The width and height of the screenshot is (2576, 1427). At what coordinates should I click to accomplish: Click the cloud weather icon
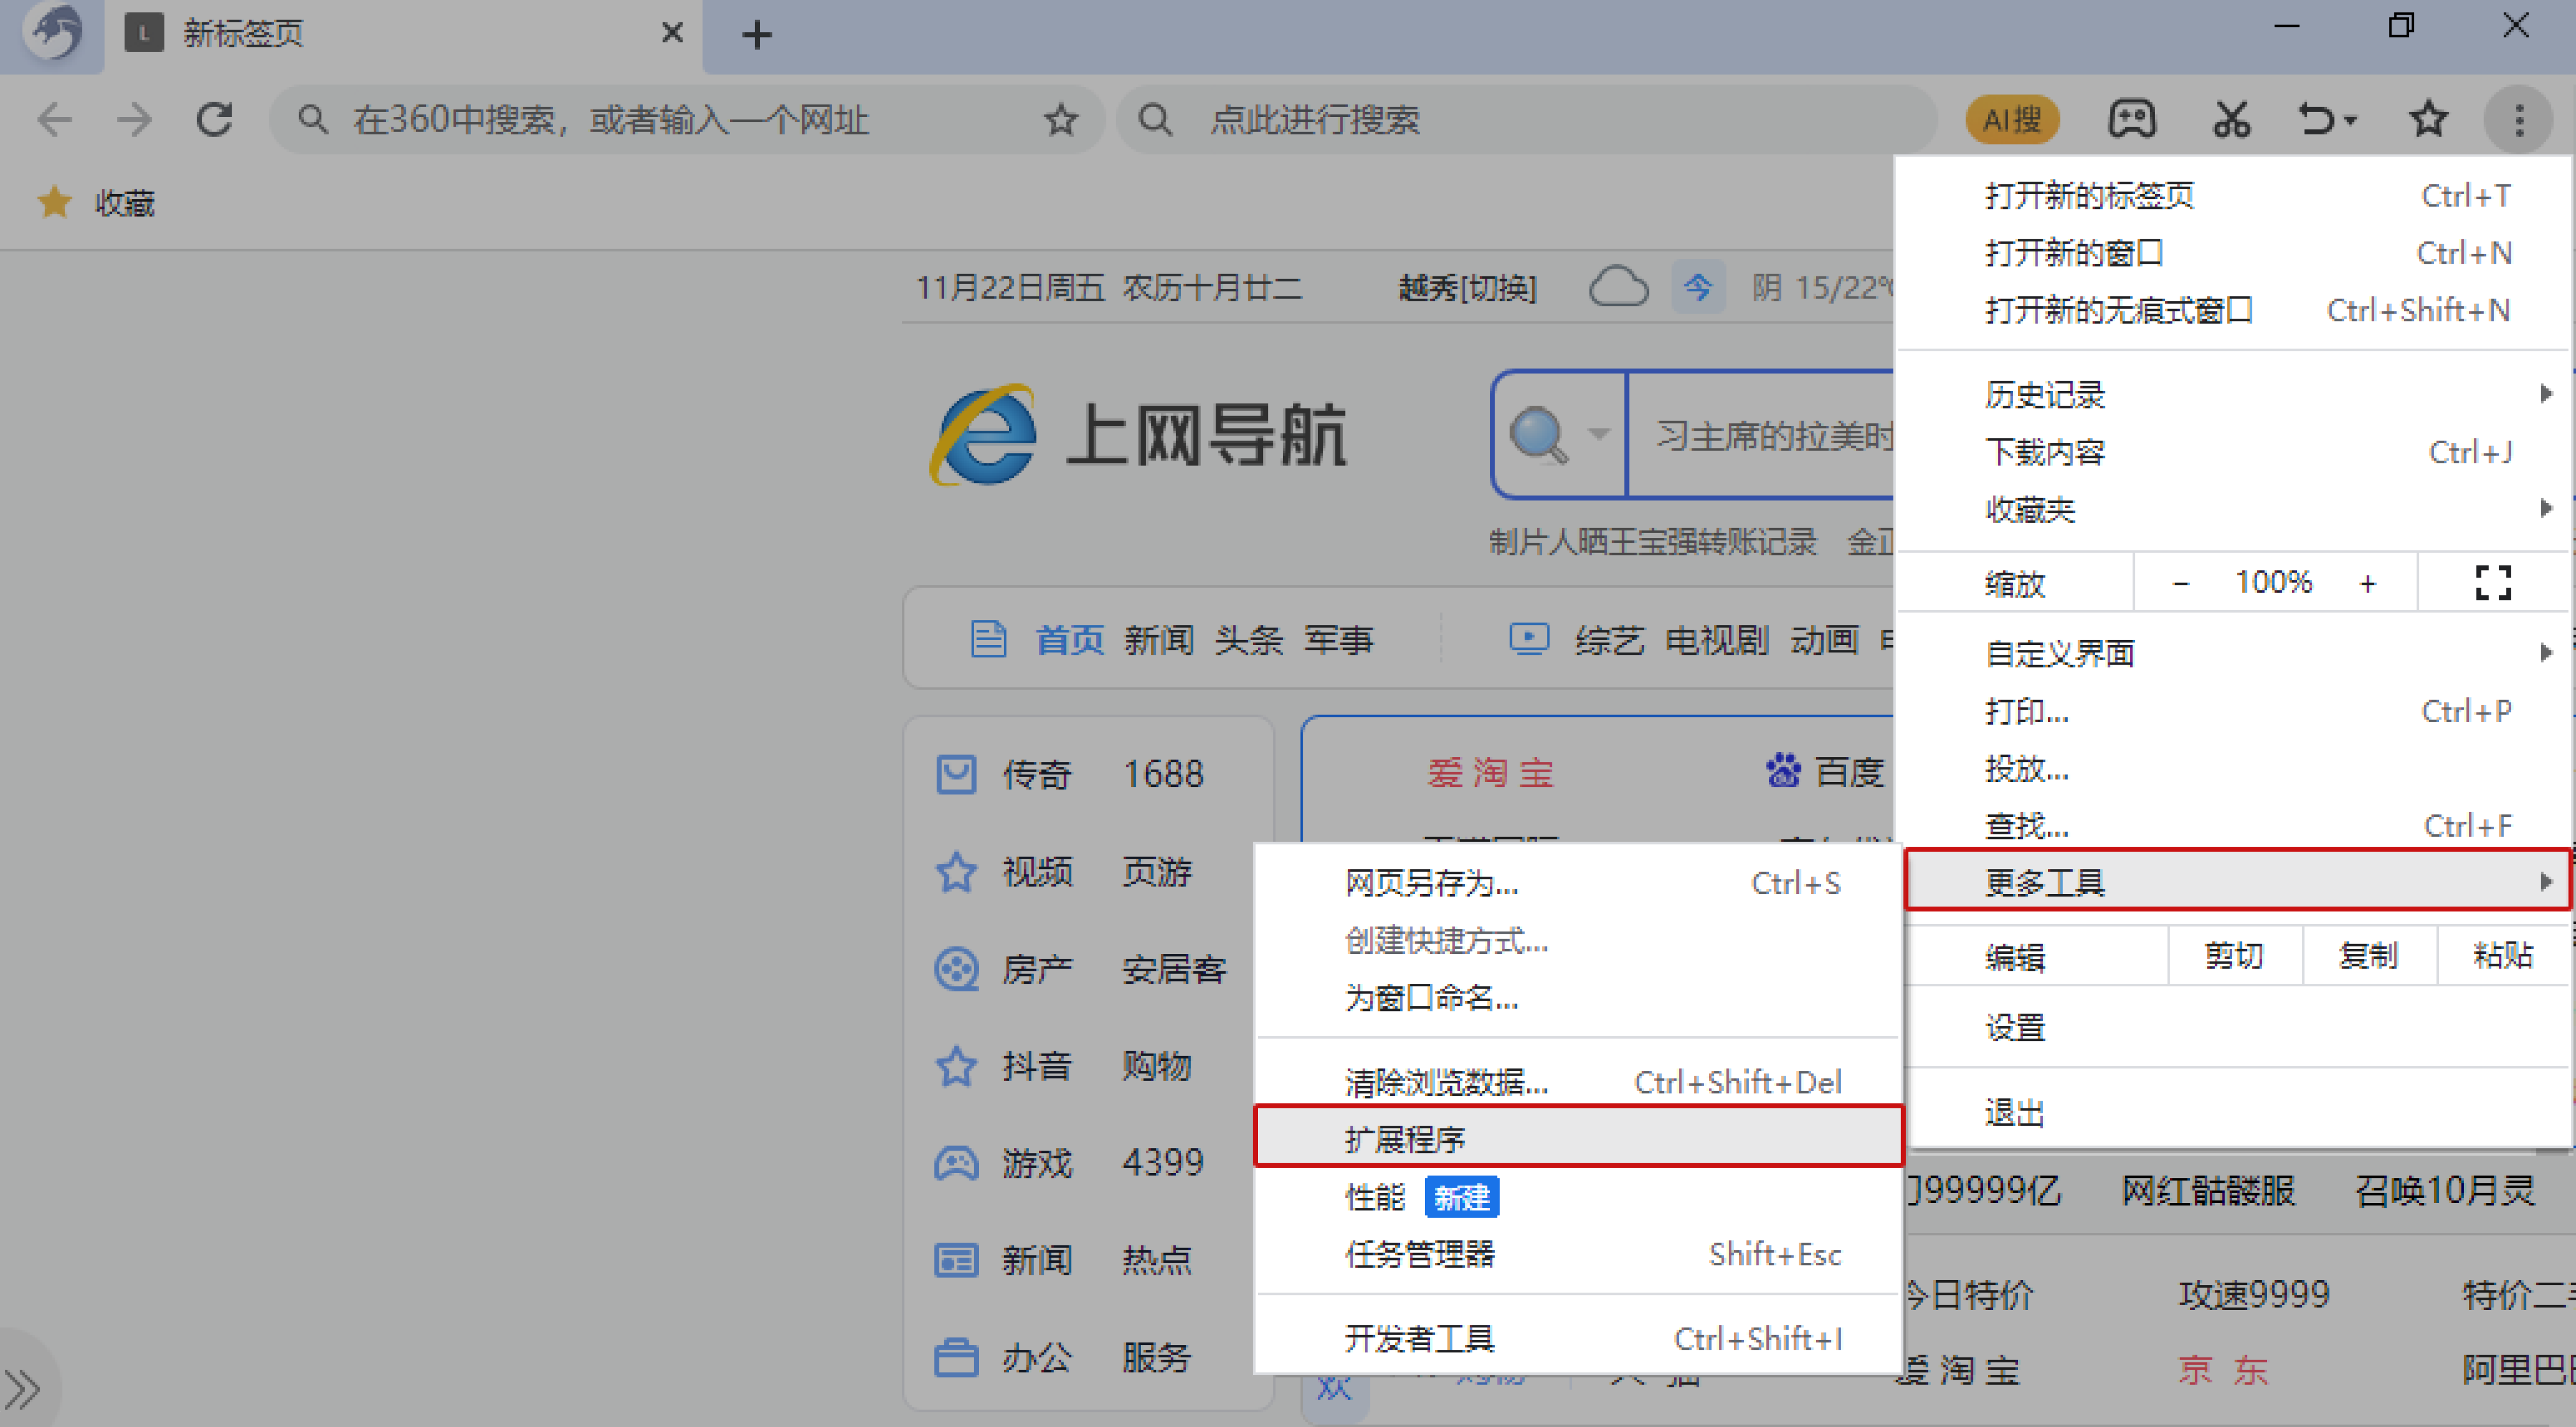pyautogui.click(x=1618, y=287)
